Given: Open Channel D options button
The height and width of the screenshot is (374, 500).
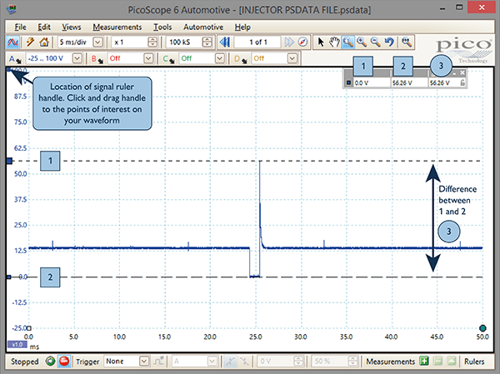Looking at the screenshot, I should pos(241,58).
